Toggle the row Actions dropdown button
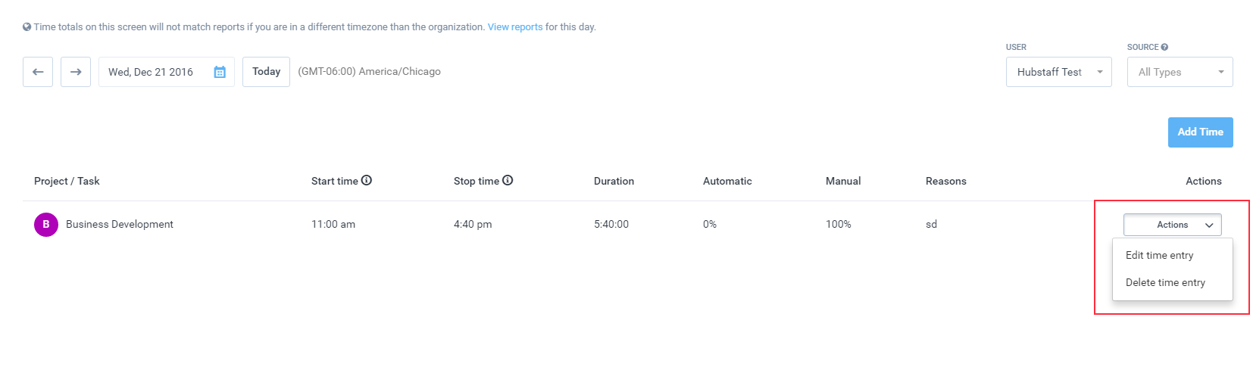This screenshot has height=370, width=1253. [x=1172, y=225]
